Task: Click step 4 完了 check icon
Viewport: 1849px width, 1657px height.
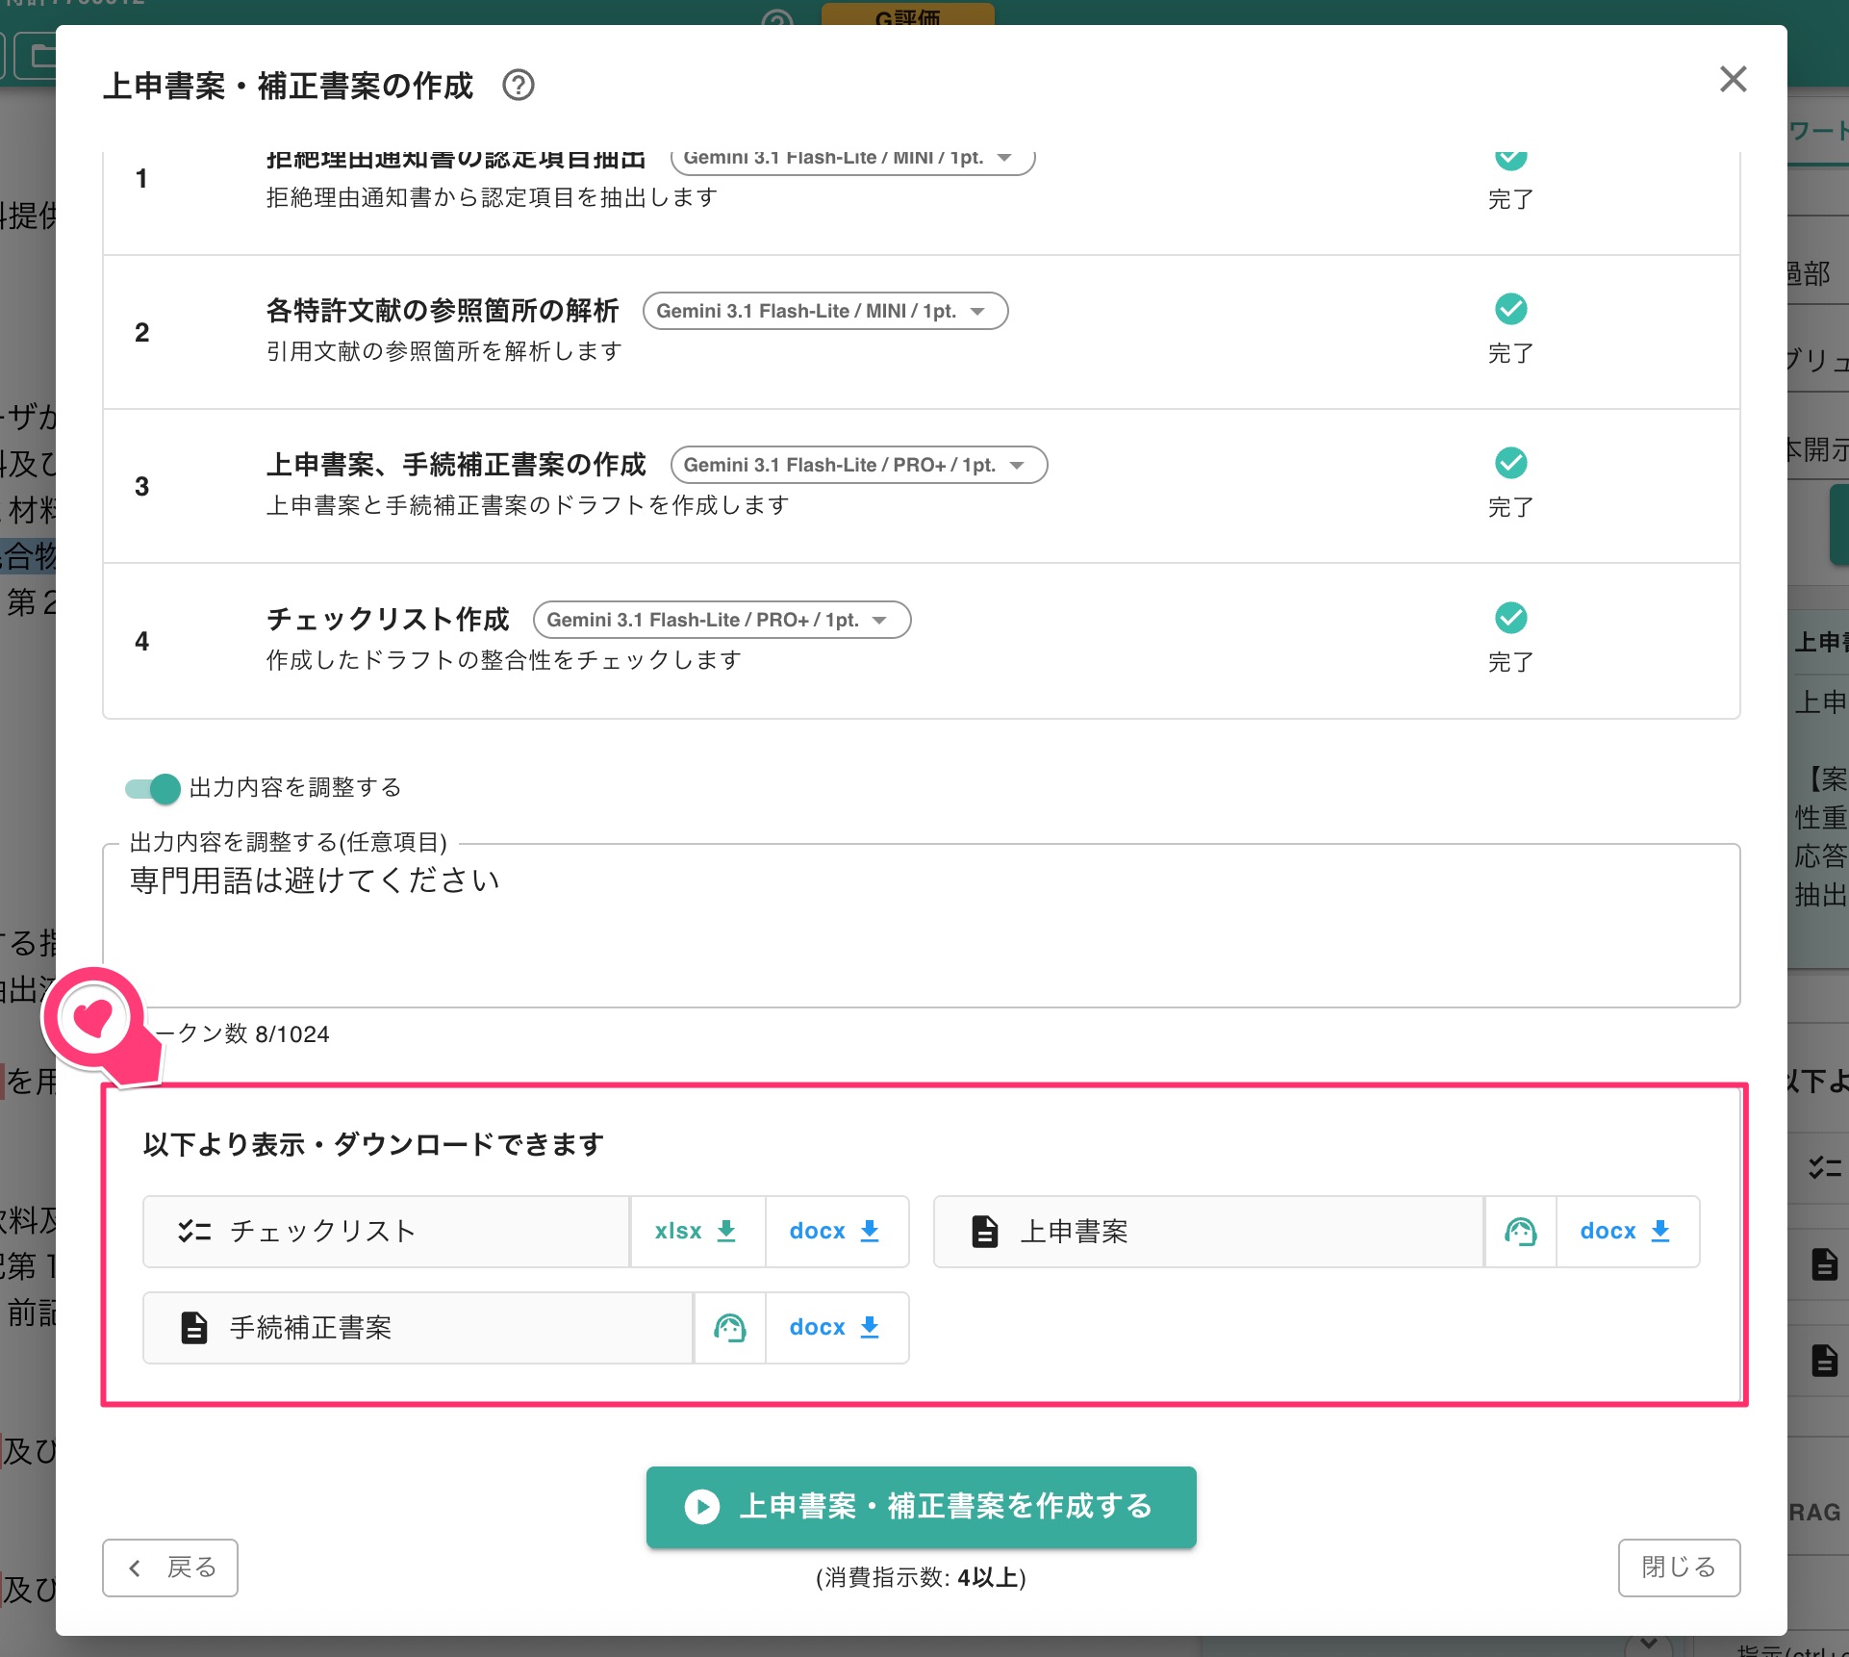Action: 1510,618
